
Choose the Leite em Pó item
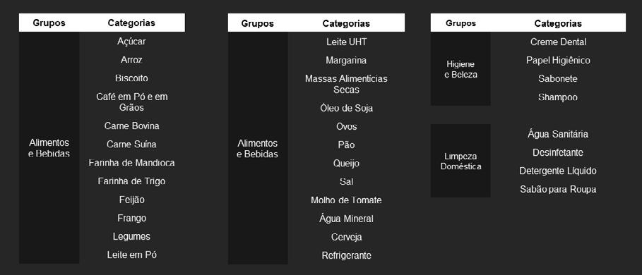[131, 255]
